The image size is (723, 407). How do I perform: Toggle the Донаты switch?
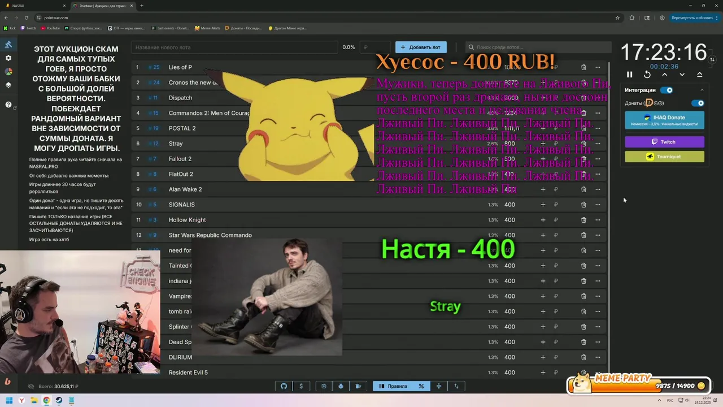(698, 103)
